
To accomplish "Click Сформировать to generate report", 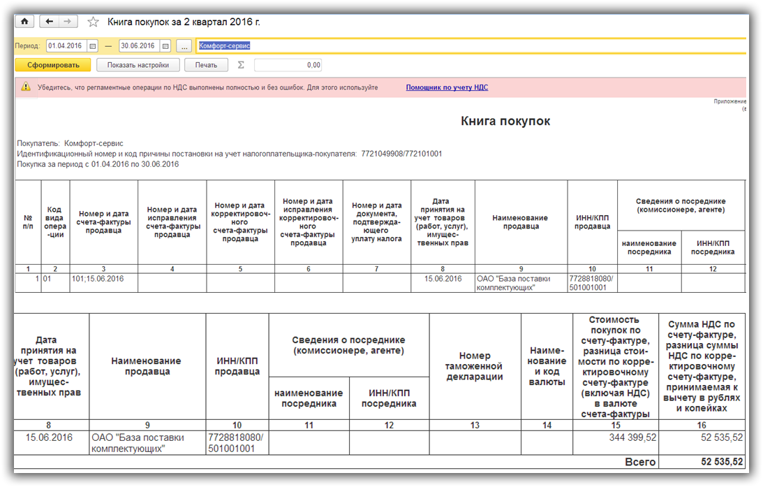I will point(52,65).
